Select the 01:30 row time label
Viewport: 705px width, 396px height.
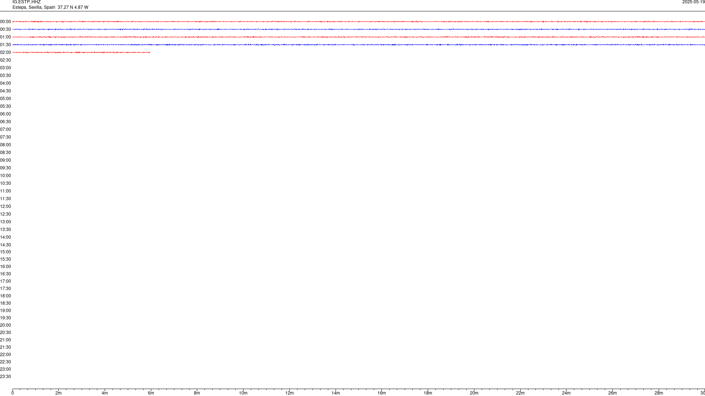pos(6,45)
